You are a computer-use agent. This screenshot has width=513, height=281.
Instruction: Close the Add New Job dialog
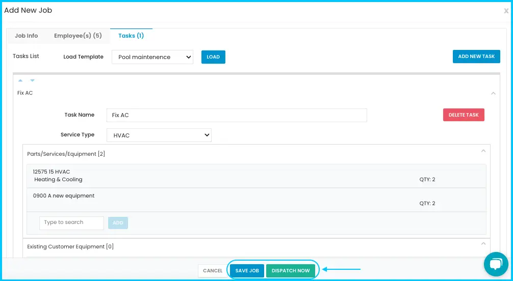pos(506,11)
